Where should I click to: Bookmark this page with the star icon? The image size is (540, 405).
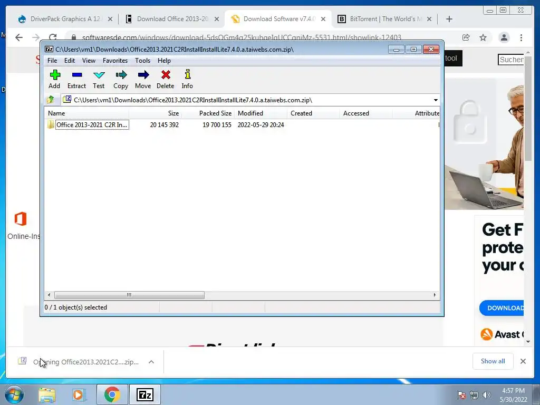[483, 37]
